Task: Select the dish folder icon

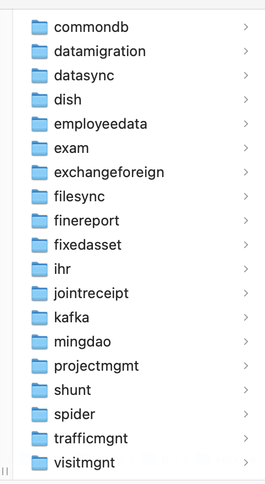Action: [x=40, y=100]
